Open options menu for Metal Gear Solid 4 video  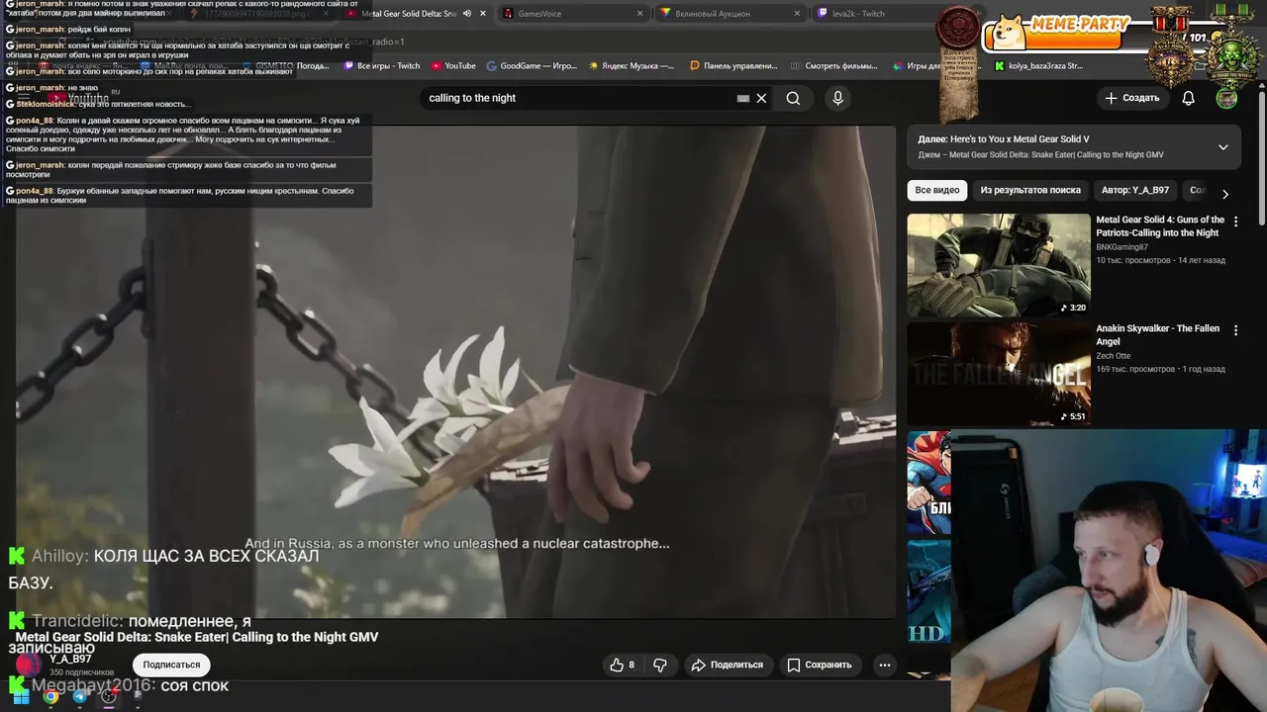1235,222
